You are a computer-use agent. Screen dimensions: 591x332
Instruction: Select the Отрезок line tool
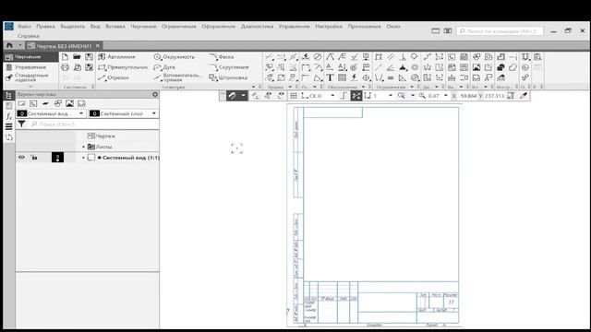(114, 77)
